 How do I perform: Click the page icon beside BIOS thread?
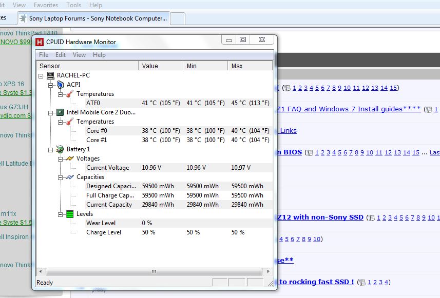pos(310,152)
